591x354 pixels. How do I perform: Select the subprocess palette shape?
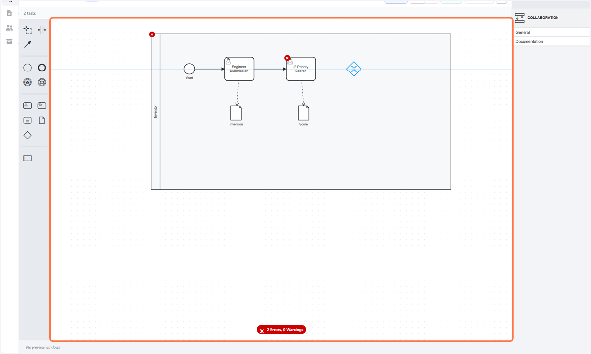28,120
